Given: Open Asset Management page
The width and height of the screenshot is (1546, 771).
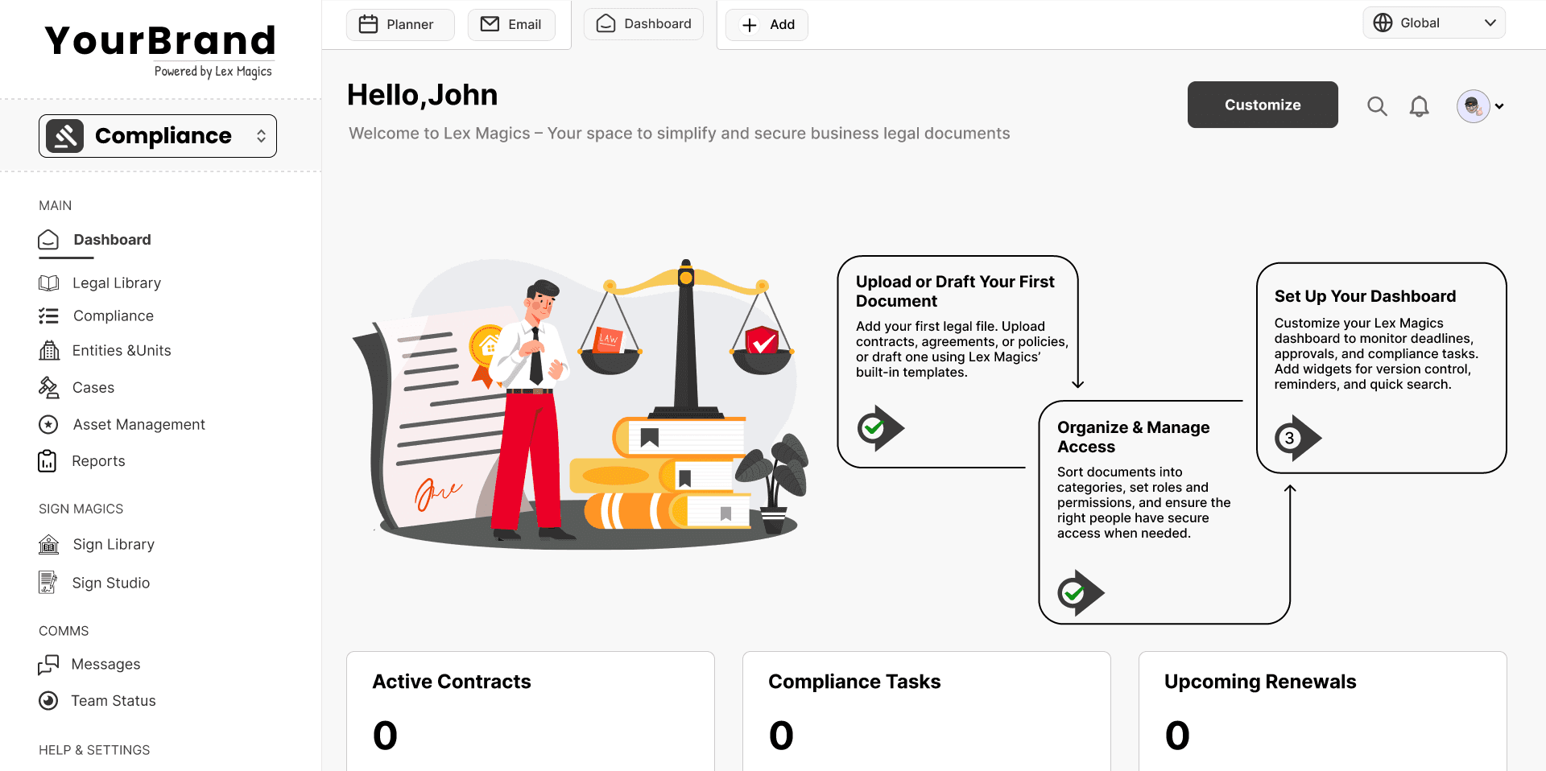Looking at the screenshot, I should point(122,424).
